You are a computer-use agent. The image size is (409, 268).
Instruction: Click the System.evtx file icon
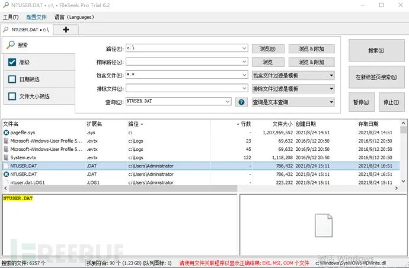point(7,157)
